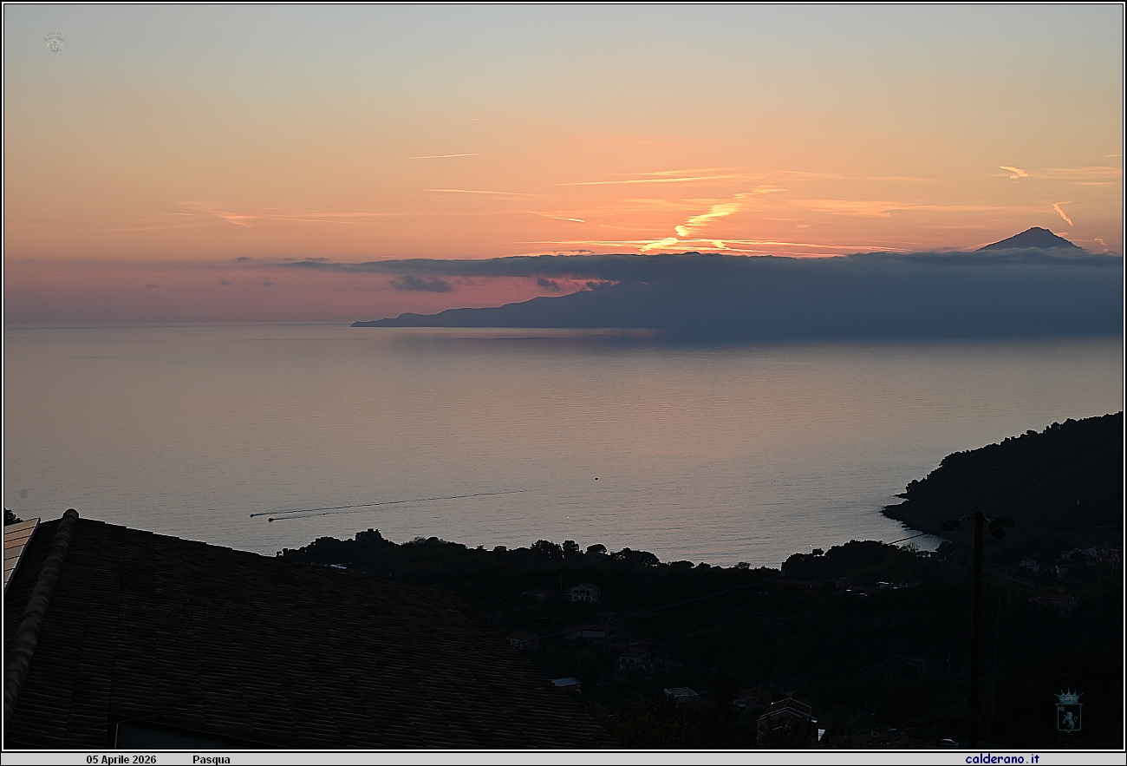Click the faint round emblem in the sky

[54, 43]
